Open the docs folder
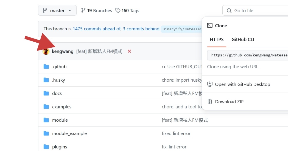The image size is (288, 151). click(x=57, y=93)
